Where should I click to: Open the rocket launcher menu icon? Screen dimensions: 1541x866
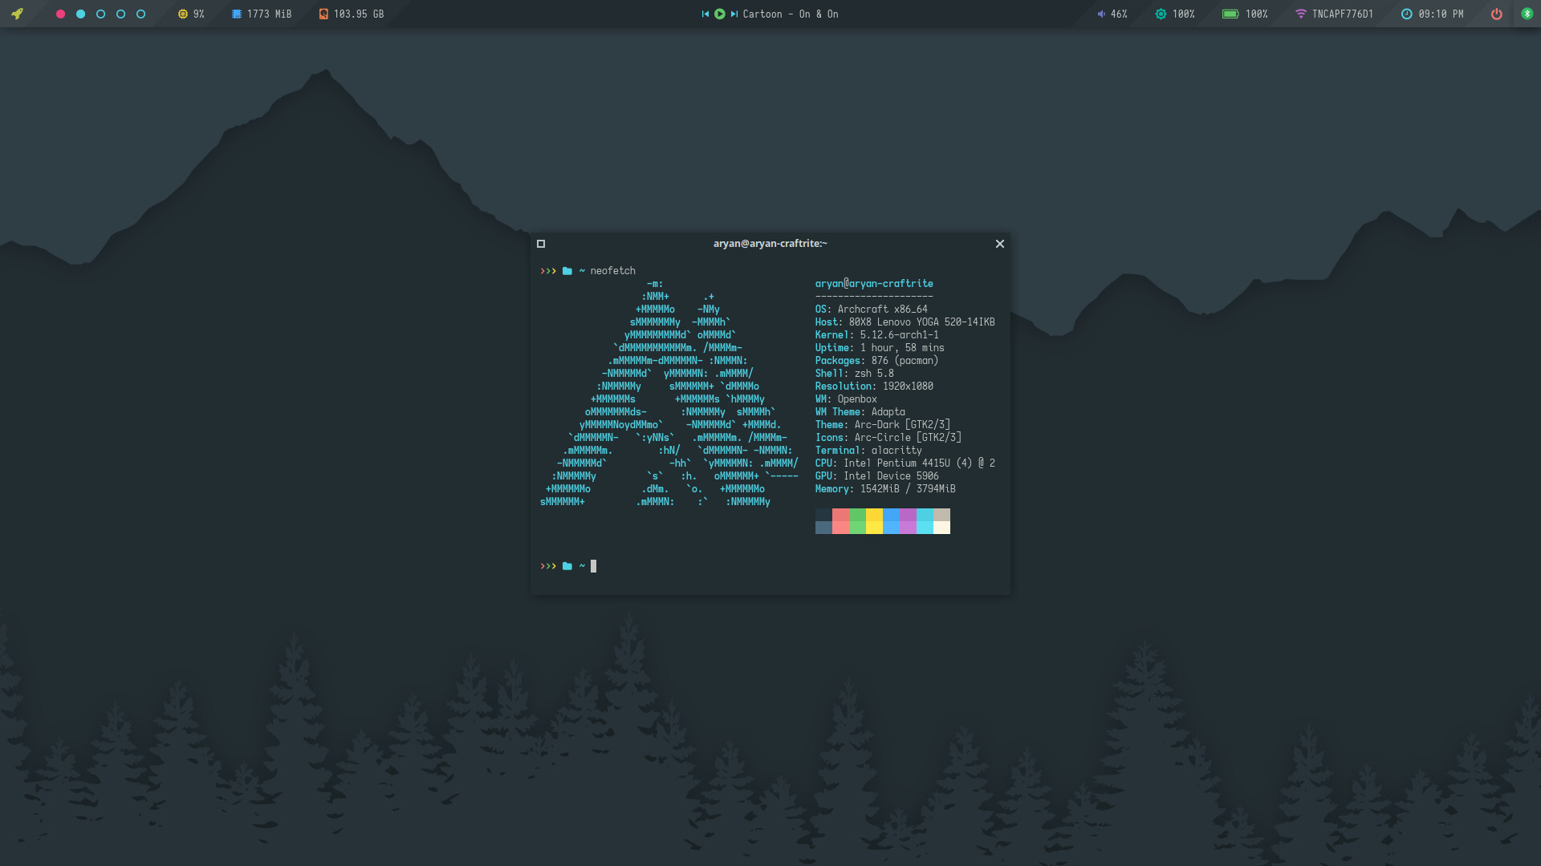click(x=17, y=14)
